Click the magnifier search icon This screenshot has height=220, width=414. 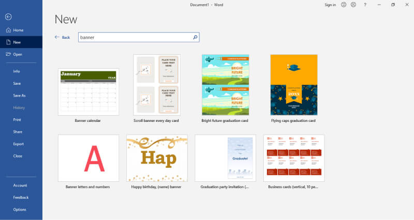[195, 37]
